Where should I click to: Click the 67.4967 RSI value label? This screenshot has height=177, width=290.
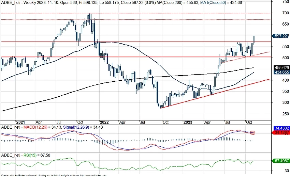pos(281,161)
